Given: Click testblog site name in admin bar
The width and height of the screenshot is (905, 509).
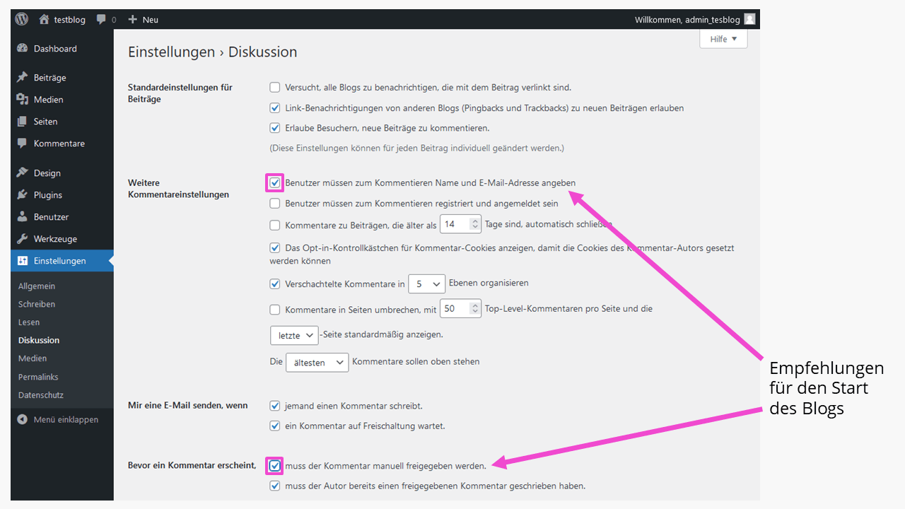Looking at the screenshot, I should pyautogui.click(x=70, y=20).
